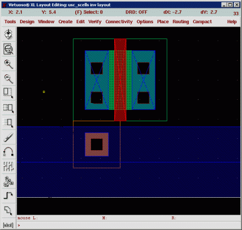Screen dimensions: 242x230
Task: Open the Properties icon in the toolbar
Action: coord(8,167)
